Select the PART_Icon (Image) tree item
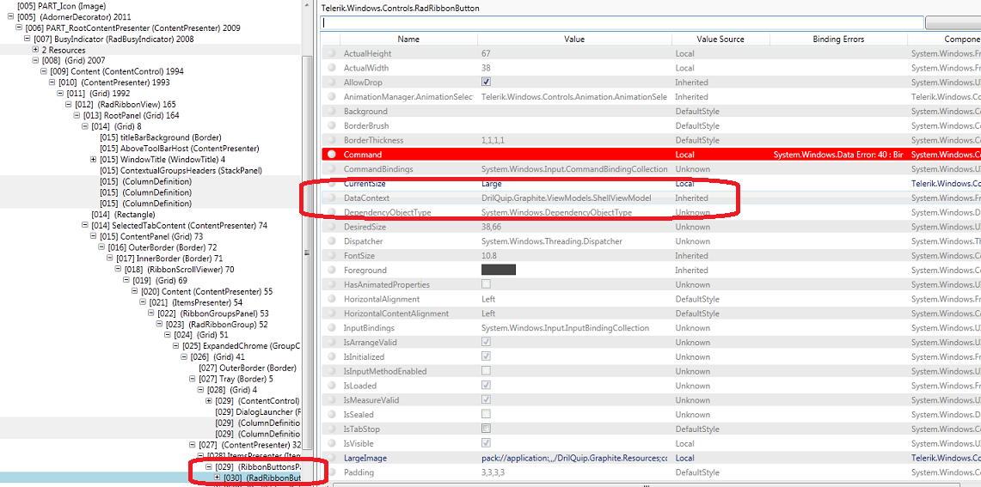This screenshot has width=981, height=487. pos(61,6)
